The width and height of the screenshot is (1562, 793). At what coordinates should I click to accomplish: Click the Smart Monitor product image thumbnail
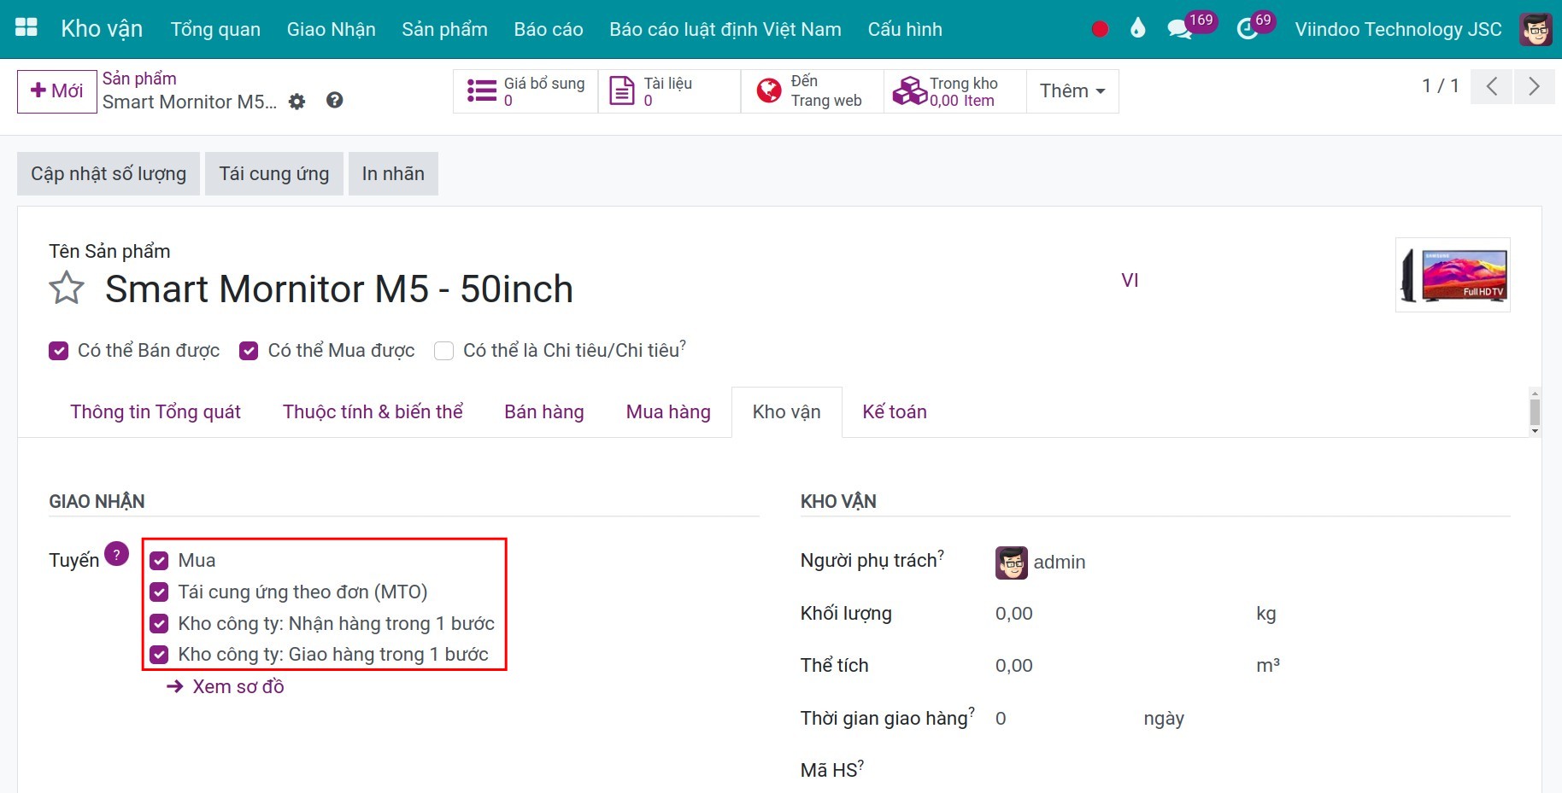point(1453,275)
